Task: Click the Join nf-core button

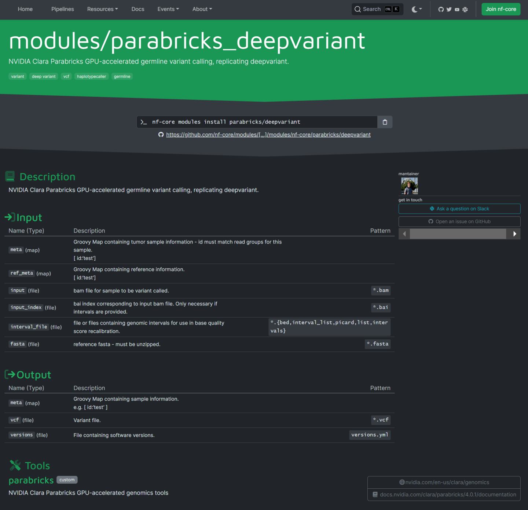Action: (x=500, y=9)
